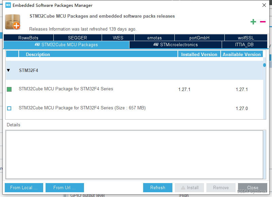Check the STM32F4 package version 1.27.0 checkbox
This screenshot has height=197, width=272.
(x=9, y=108)
